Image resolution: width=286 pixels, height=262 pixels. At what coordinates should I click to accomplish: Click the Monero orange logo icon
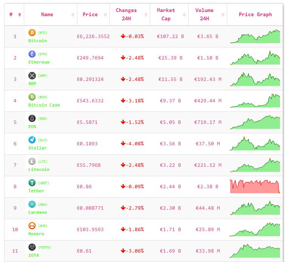click(x=32, y=226)
